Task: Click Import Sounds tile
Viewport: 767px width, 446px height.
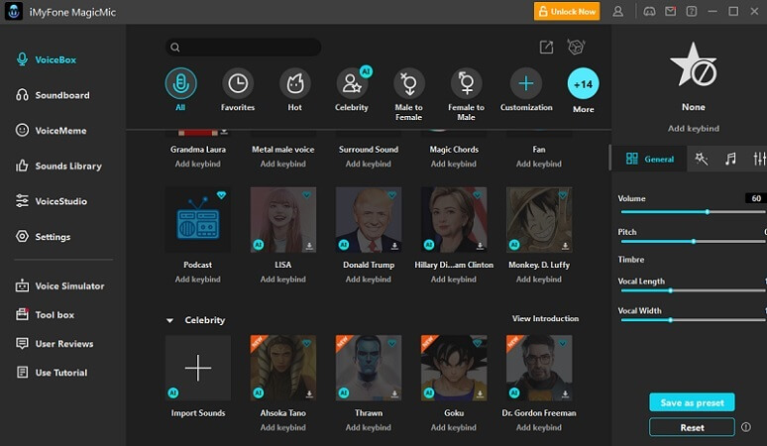Action: 198,368
